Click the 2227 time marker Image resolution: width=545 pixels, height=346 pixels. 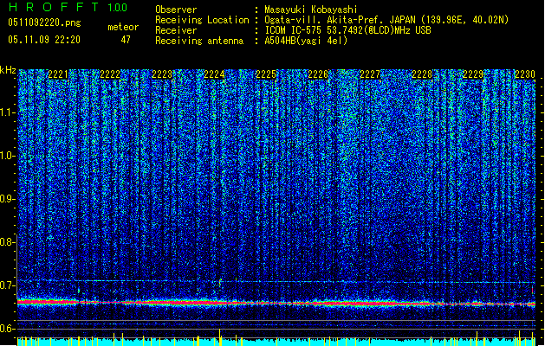[370, 74]
